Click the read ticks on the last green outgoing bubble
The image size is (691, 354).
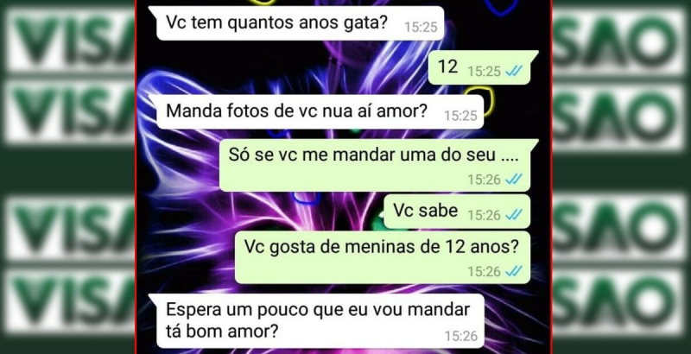click(x=513, y=271)
